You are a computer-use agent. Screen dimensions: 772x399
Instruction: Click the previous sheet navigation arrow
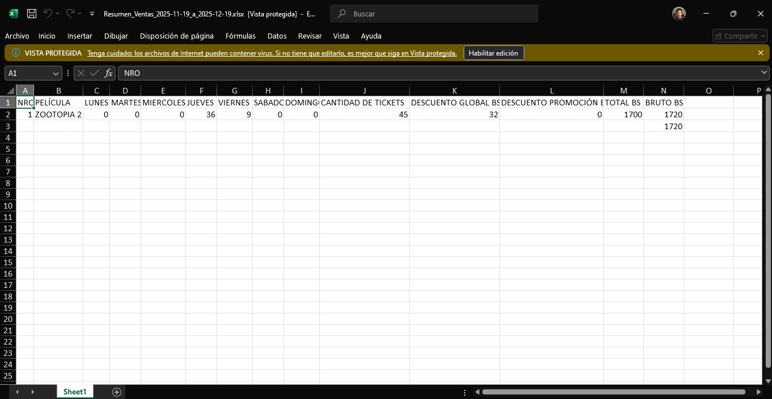point(17,392)
